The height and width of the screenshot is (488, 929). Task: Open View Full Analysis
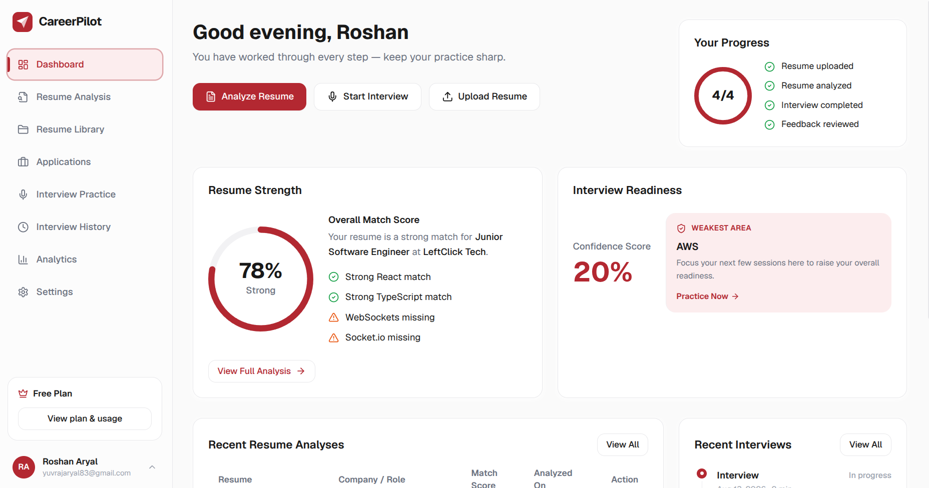tap(261, 371)
